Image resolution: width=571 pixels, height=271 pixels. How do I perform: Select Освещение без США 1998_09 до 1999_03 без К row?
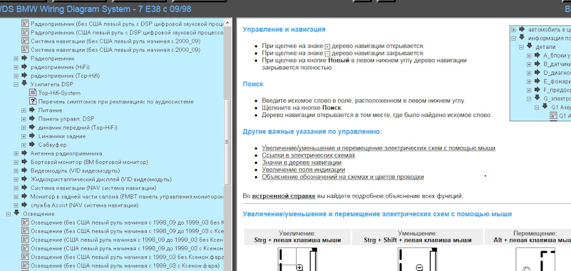(x=127, y=223)
